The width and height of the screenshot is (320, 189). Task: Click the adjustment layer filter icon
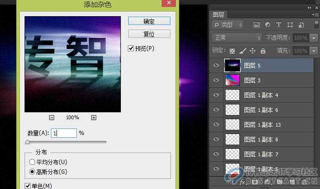coord(267,24)
